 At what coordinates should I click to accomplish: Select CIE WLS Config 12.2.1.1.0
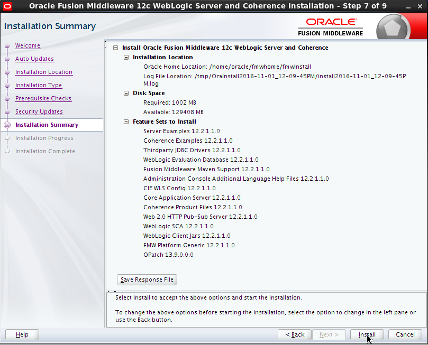coord(179,188)
